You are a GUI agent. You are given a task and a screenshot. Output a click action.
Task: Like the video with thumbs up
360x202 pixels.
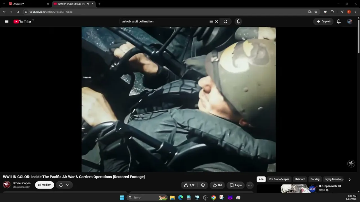click(189, 185)
